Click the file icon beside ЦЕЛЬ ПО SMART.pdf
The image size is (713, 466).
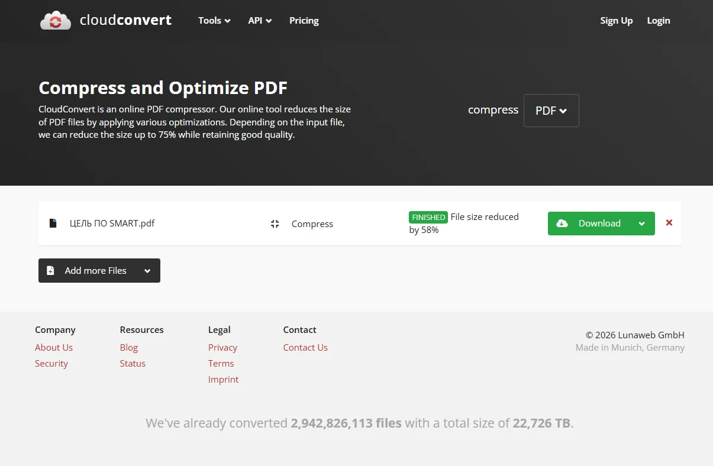point(53,224)
